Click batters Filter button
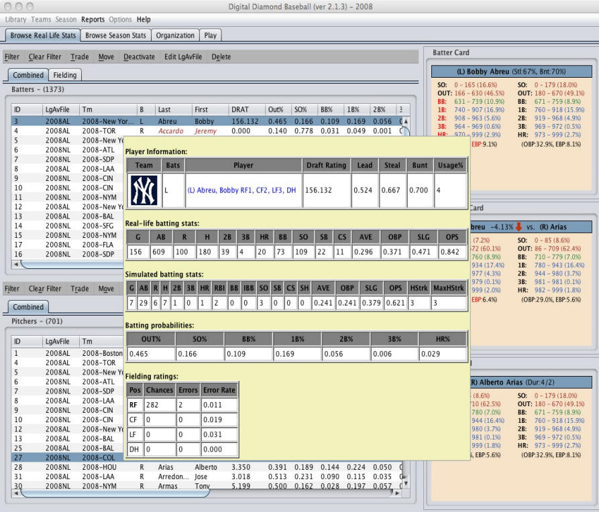 (12, 57)
